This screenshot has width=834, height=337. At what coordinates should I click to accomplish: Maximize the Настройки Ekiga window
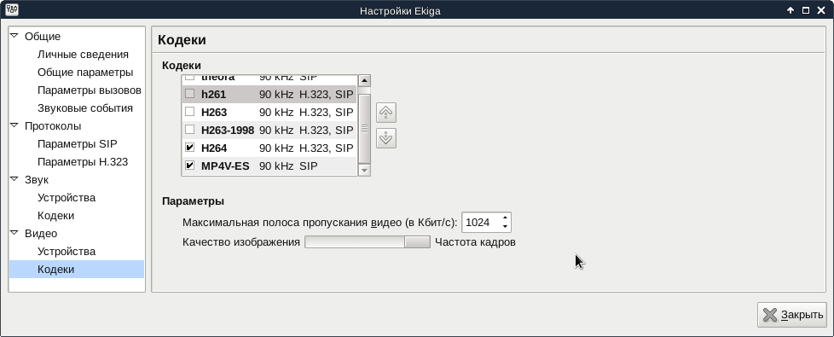click(806, 10)
